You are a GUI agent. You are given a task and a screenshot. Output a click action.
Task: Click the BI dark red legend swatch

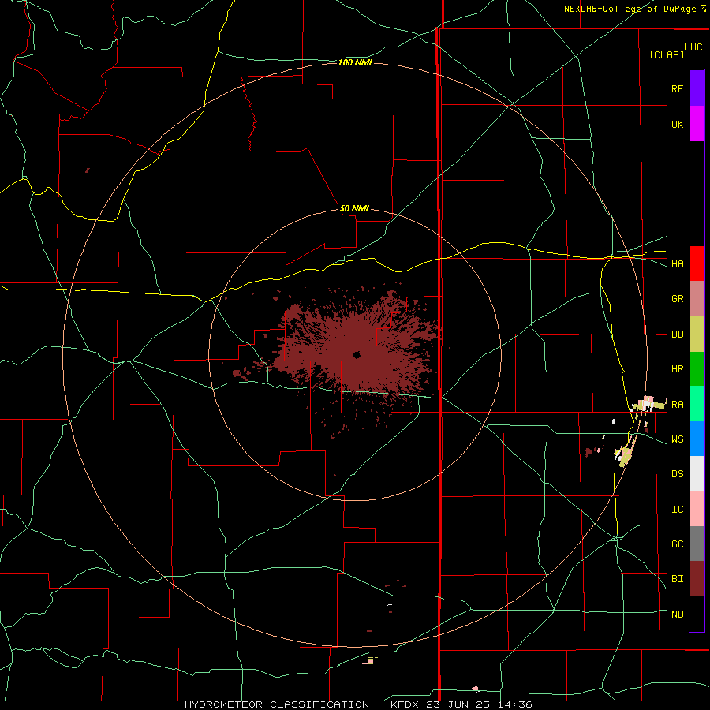(697, 579)
